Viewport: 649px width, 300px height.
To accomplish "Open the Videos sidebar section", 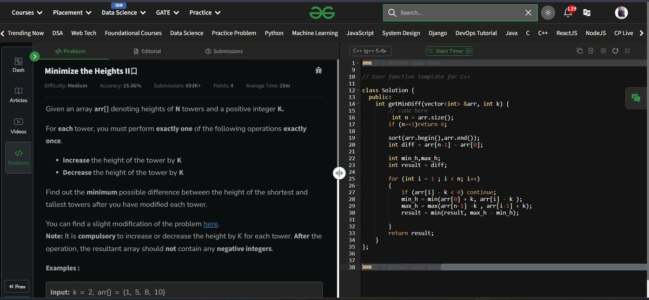I will pyautogui.click(x=18, y=126).
